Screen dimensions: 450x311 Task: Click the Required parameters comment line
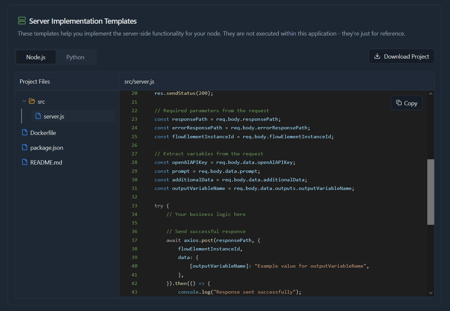(x=212, y=111)
